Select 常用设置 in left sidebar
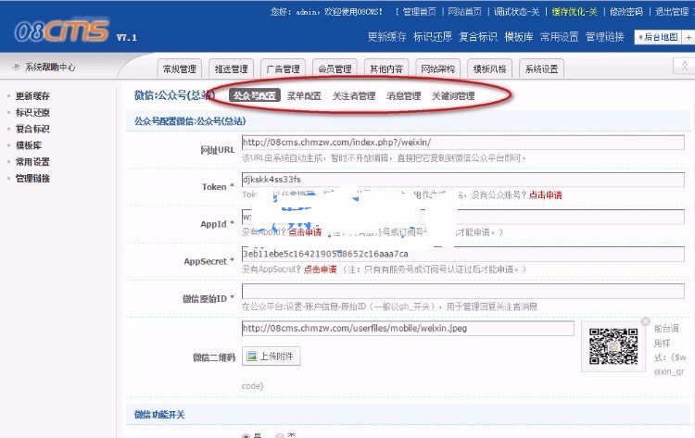The width and height of the screenshot is (695, 438). pos(32,162)
